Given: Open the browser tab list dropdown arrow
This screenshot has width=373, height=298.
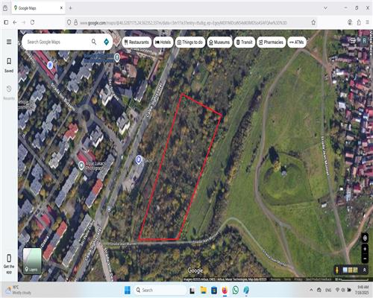Looking at the screenshot, I should (x=325, y=8).
